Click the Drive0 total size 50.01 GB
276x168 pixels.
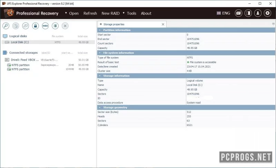click(83, 60)
